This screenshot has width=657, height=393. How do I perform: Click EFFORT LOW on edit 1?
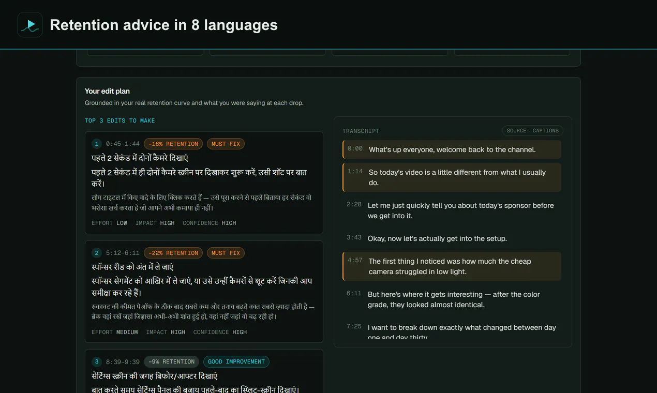tap(109, 223)
